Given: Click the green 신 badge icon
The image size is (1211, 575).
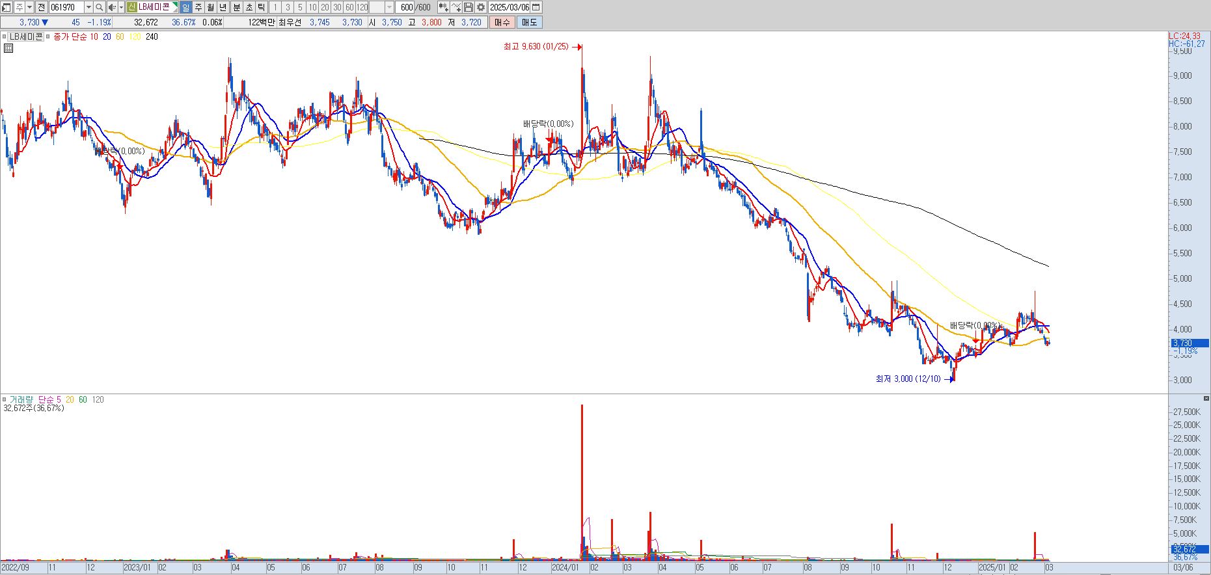Looking at the screenshot, I should click(x=131, y=7).
